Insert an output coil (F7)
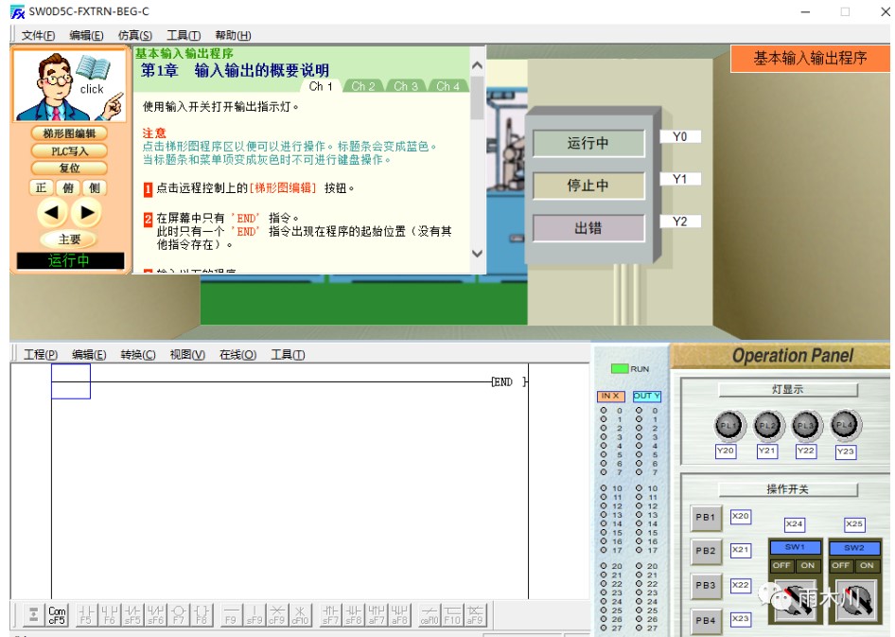 tap(179, 614)
